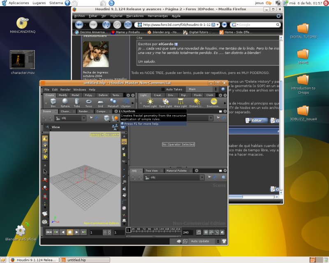Viewport: 329px width, 263px height.
Task: Select the arrow Select tool in viewport toolbar
Action: click(45, 171)
